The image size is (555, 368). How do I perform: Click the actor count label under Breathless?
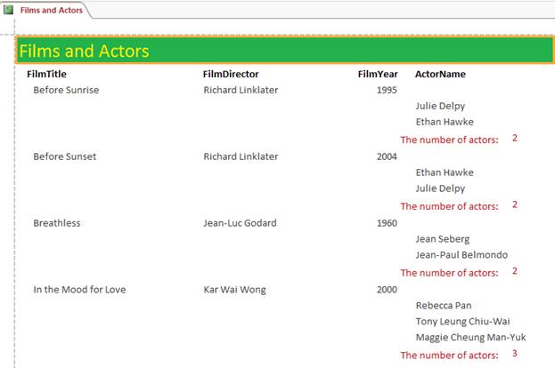coord(449,273)
